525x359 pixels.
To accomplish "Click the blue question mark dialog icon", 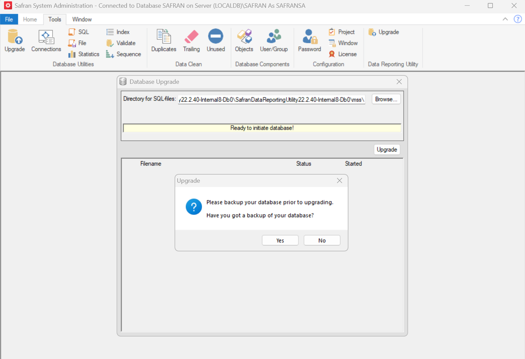I will (194, 207).
